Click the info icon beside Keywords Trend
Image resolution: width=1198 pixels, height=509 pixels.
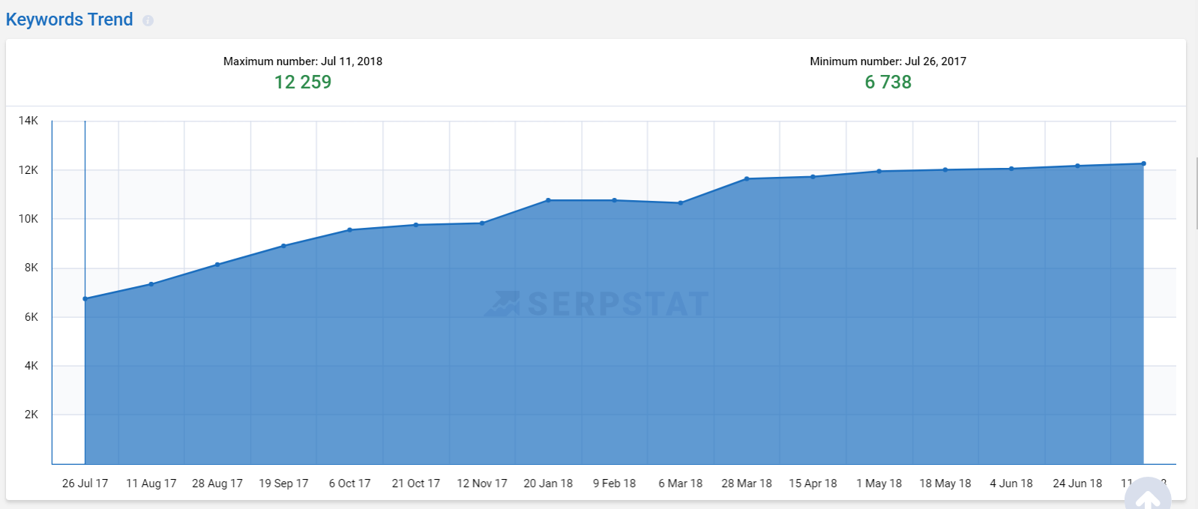148,21
